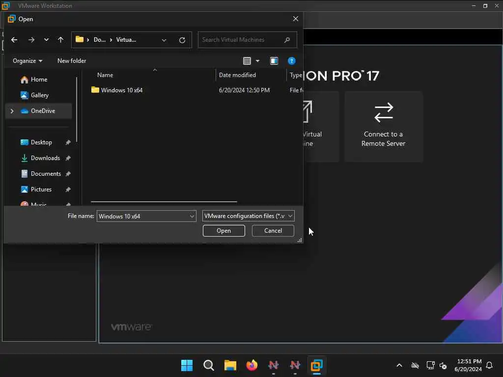The width and height of the screenshot is (503, 377).
Task: Sort by Date modified column
Action: (x=237, y=75)
